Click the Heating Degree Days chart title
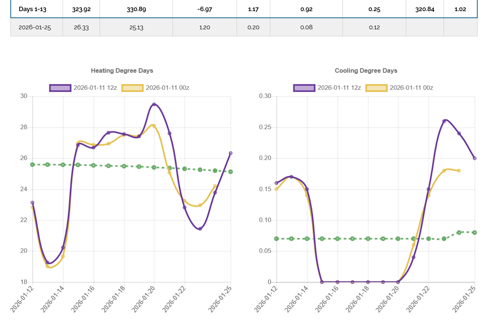This screenshot has width=488, height=320. [122, 70]
